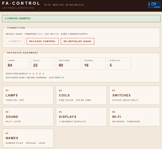
Task: Click the Coils count tile showing 22
Action: 43,63
